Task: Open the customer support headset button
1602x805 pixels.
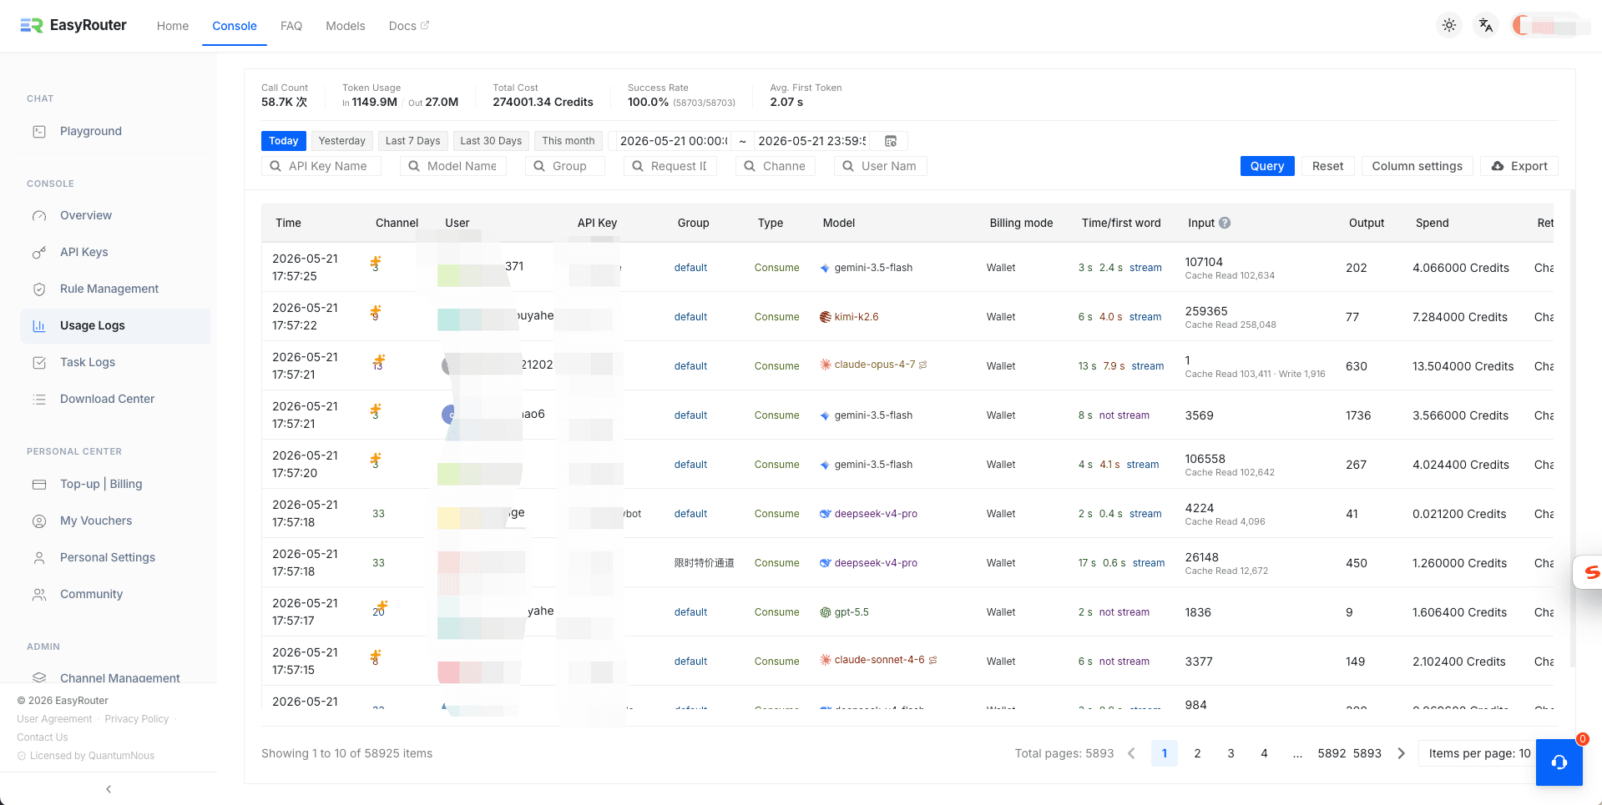Action: [x=1559, y=762]
